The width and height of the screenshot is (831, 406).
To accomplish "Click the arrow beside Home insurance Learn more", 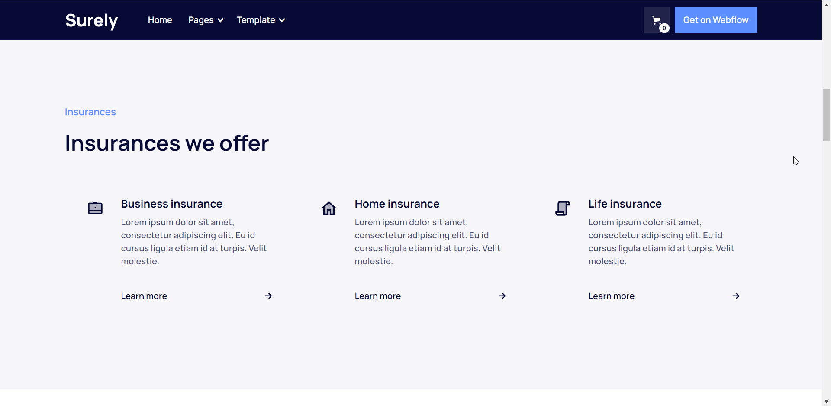I will point(502,296).
